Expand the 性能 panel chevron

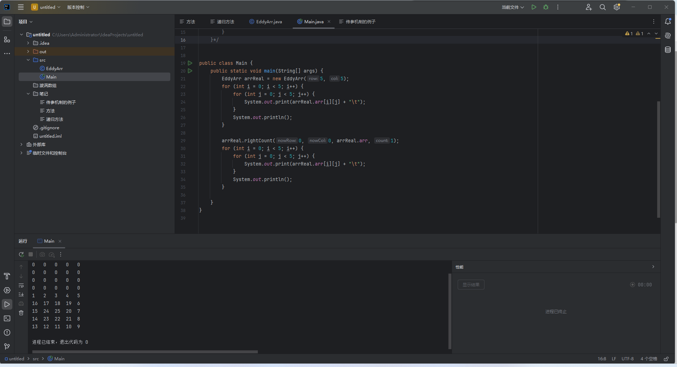coord(653,267)
